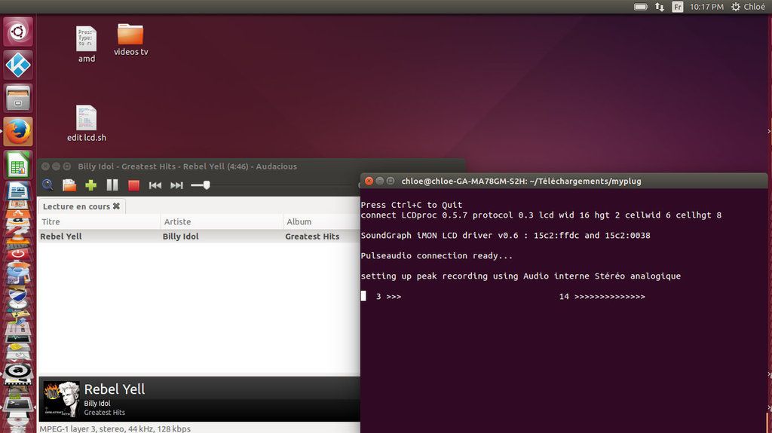Click the 'connect LCDproc 0.5.7 protocol' line
The width and height of the screenshot is (772, 433).
541,215
